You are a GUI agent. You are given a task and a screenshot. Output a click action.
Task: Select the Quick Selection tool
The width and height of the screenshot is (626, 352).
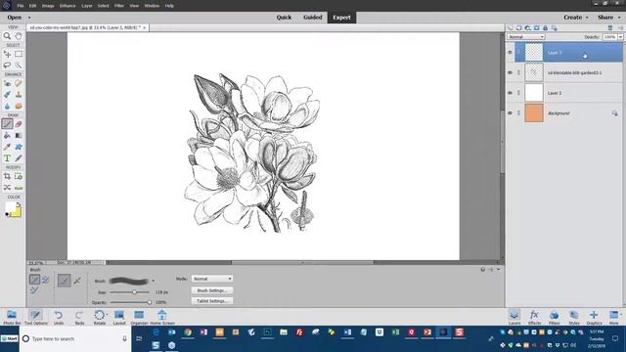pos(19,66)
